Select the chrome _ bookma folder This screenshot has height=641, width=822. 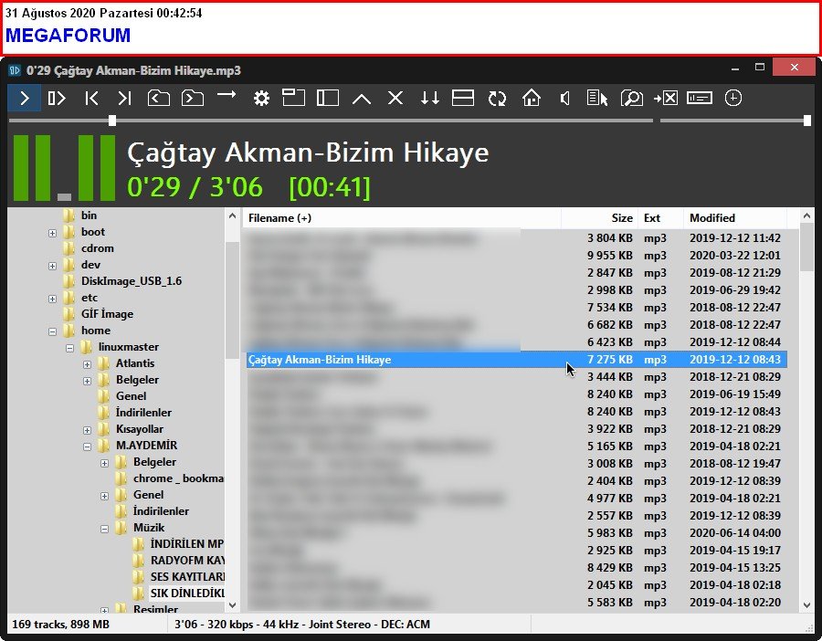(178, 478)
